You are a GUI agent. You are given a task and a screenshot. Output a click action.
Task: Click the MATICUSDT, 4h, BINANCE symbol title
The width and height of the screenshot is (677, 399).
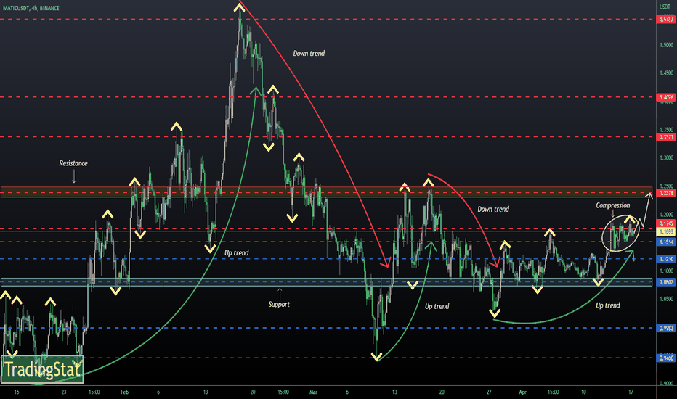pos(31,8)
